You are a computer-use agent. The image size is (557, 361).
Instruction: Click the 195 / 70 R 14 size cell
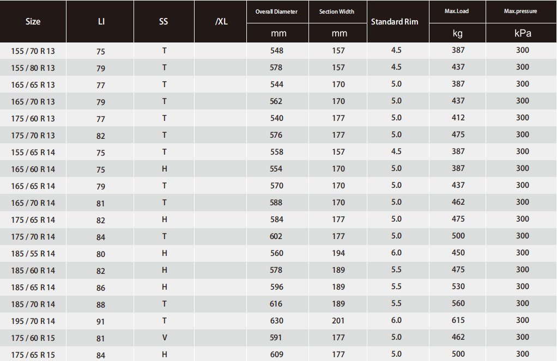(x=33, y=321)
